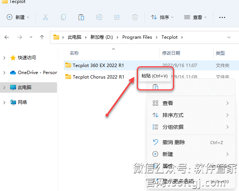Screen dimensions: 239x191
Task: Open 查看 submenu in context menu
Action: tap(191, 103)
